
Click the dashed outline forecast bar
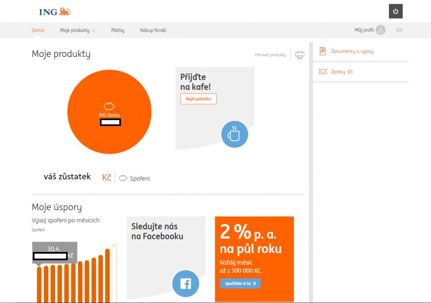[114, 274]
